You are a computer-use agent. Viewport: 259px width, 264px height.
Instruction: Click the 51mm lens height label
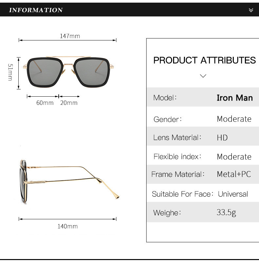10,72
